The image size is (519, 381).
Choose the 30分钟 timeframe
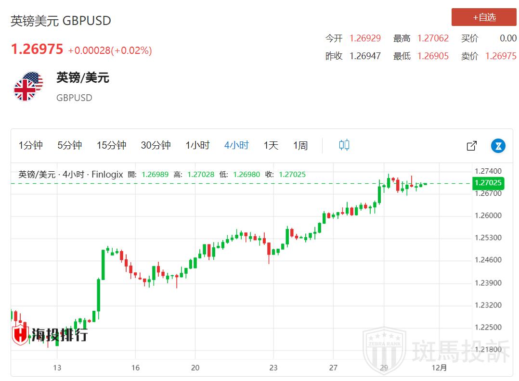point(156,145)
